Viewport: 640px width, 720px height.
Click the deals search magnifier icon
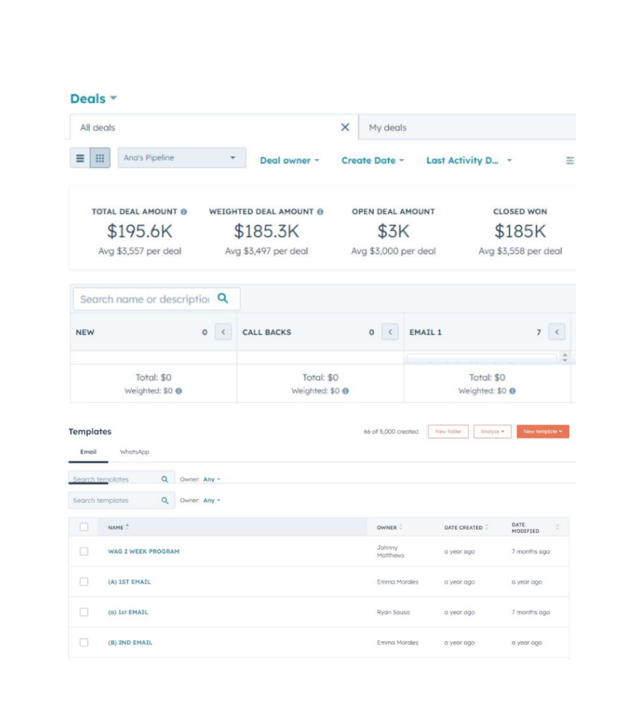click(x=223, y=298)
